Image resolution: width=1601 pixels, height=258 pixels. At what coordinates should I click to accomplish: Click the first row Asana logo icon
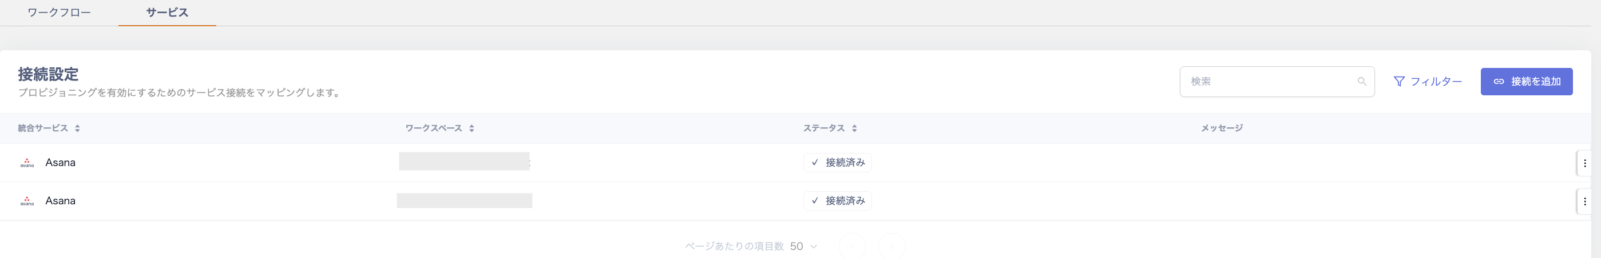click(27, 163)
